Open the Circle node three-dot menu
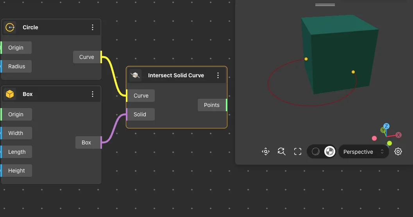Screen dimensions: 413x217 (x=93, y=27)
